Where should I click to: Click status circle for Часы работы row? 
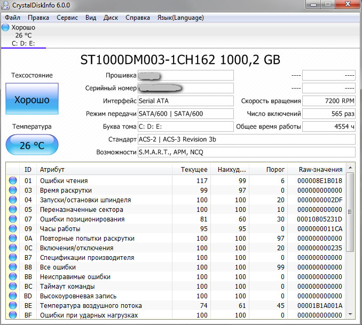(13, 228)
